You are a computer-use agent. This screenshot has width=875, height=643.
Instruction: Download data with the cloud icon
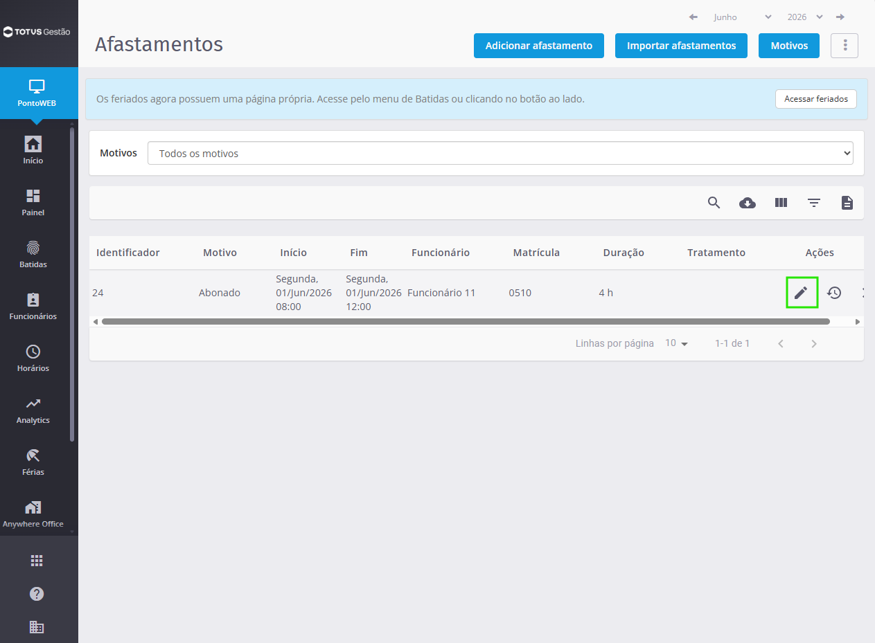click(748, 203)
